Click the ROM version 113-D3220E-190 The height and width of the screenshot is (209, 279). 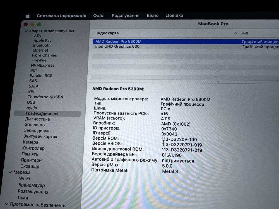[x=179, y=140]
